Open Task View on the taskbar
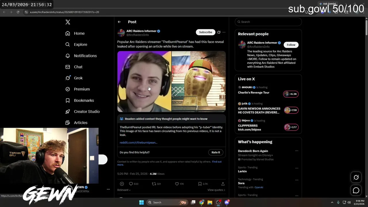This screenshot has height=207, width=368. 193,202
